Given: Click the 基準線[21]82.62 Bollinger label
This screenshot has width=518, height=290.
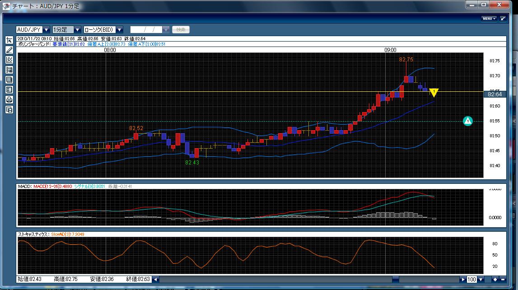Looking at the screenshot, I should point(68,44).
